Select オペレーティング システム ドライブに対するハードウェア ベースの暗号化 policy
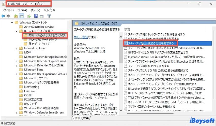216x126 pixels. click(166, 75)
